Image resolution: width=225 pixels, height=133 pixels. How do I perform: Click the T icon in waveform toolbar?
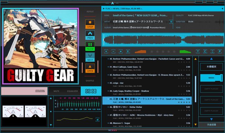pyautogui.click(x=198, y=51)
